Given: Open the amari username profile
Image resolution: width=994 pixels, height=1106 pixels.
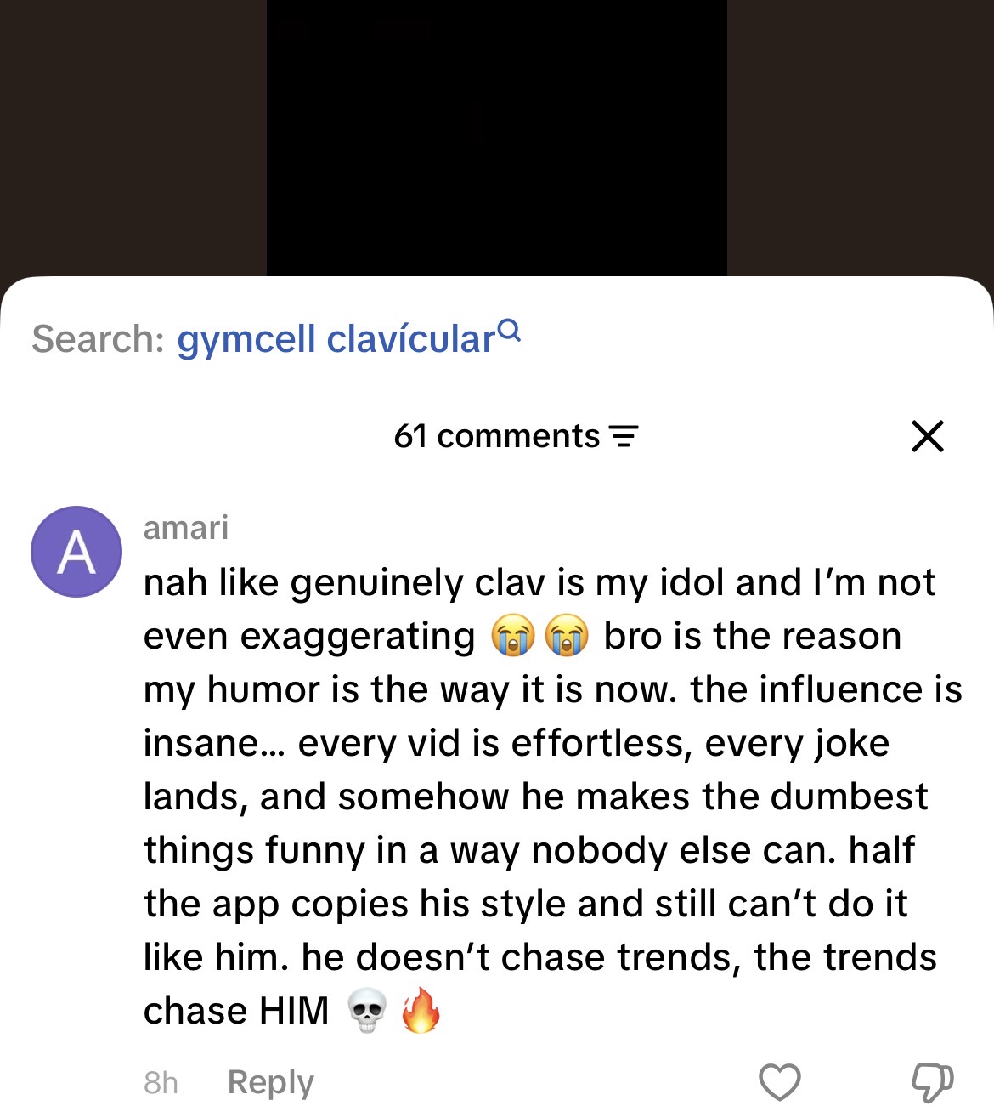Looking at the screenshot, I should pos(186,528).
